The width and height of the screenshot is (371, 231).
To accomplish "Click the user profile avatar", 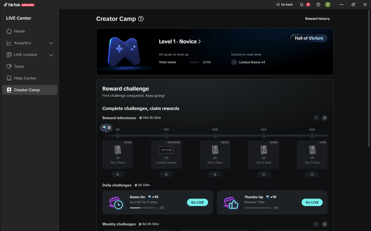I will (x=328, y=5).
